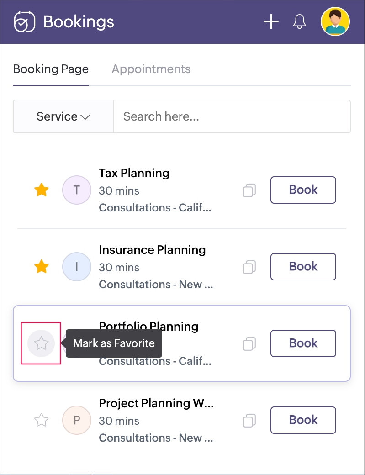Click the Search here input field
Image resolution: width=365 pixels, height=475 pixels.
232,116
